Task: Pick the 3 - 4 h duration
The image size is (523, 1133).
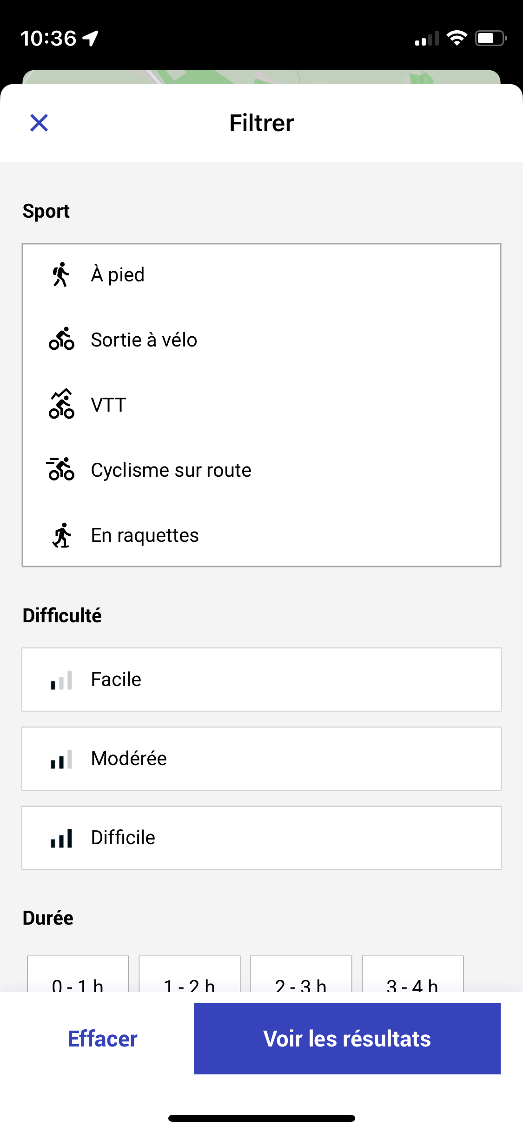Action: (x=413, y=974)
